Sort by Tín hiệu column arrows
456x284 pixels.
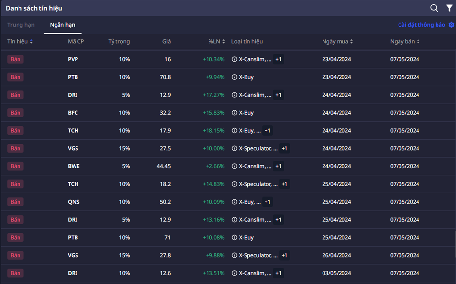pos(31,42)
